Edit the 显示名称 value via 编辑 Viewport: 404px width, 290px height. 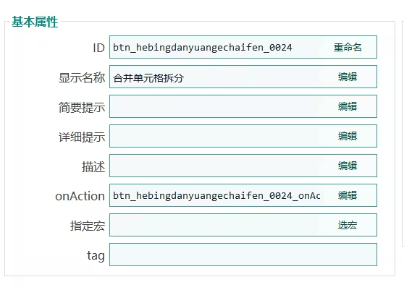coord(348,77)
